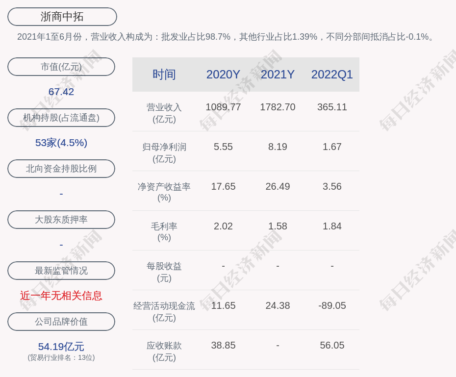Viewport: 456px width, 377px height.
Task: Click the net profit value 8.19
Action: (278, 147)
